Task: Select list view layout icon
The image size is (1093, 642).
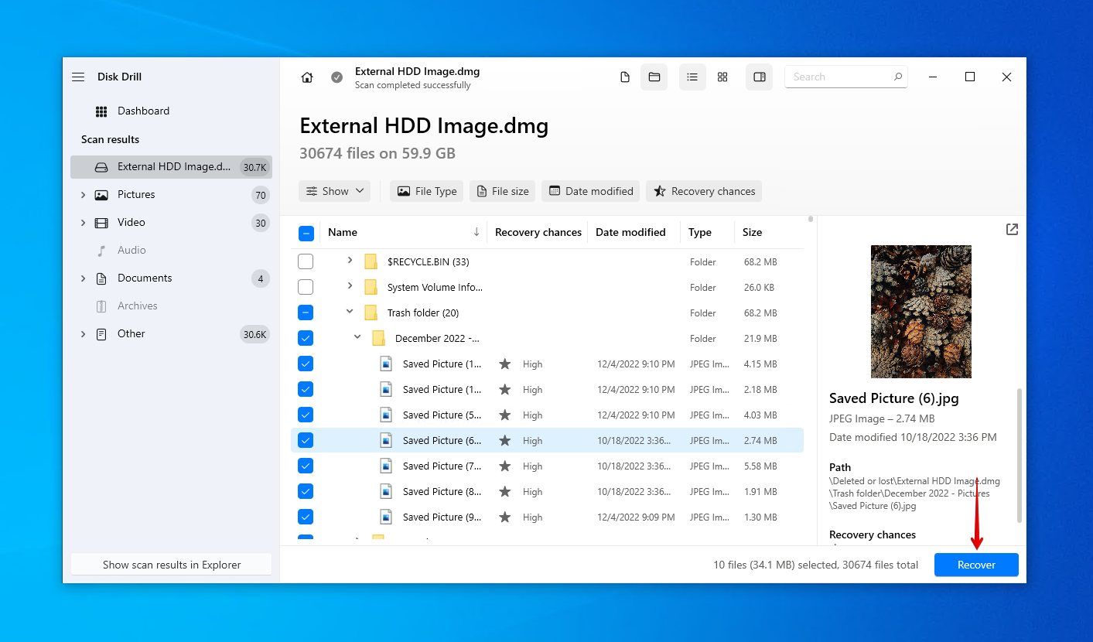Action: (x=692, y=77)
